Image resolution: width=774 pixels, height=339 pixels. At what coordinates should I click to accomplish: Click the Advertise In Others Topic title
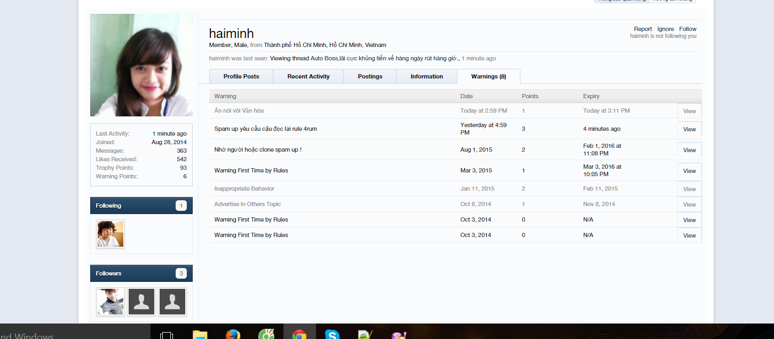pos(248,204)
